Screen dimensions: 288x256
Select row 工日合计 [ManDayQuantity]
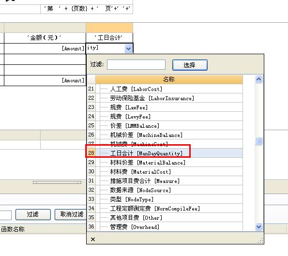[169, 153]
